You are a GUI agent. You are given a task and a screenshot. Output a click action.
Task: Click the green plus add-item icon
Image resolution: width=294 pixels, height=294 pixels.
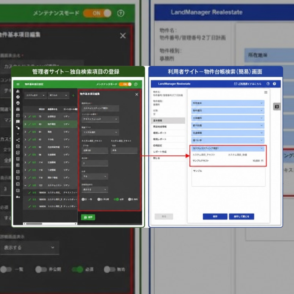pos(73,96)
